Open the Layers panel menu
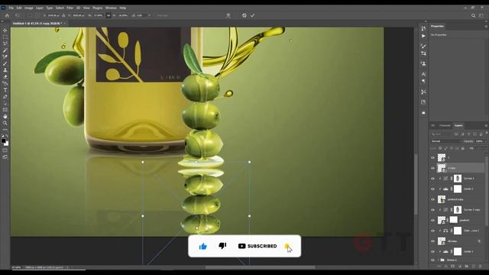Image resolution: width=489 pixels, height=275 pixels. 486,125
